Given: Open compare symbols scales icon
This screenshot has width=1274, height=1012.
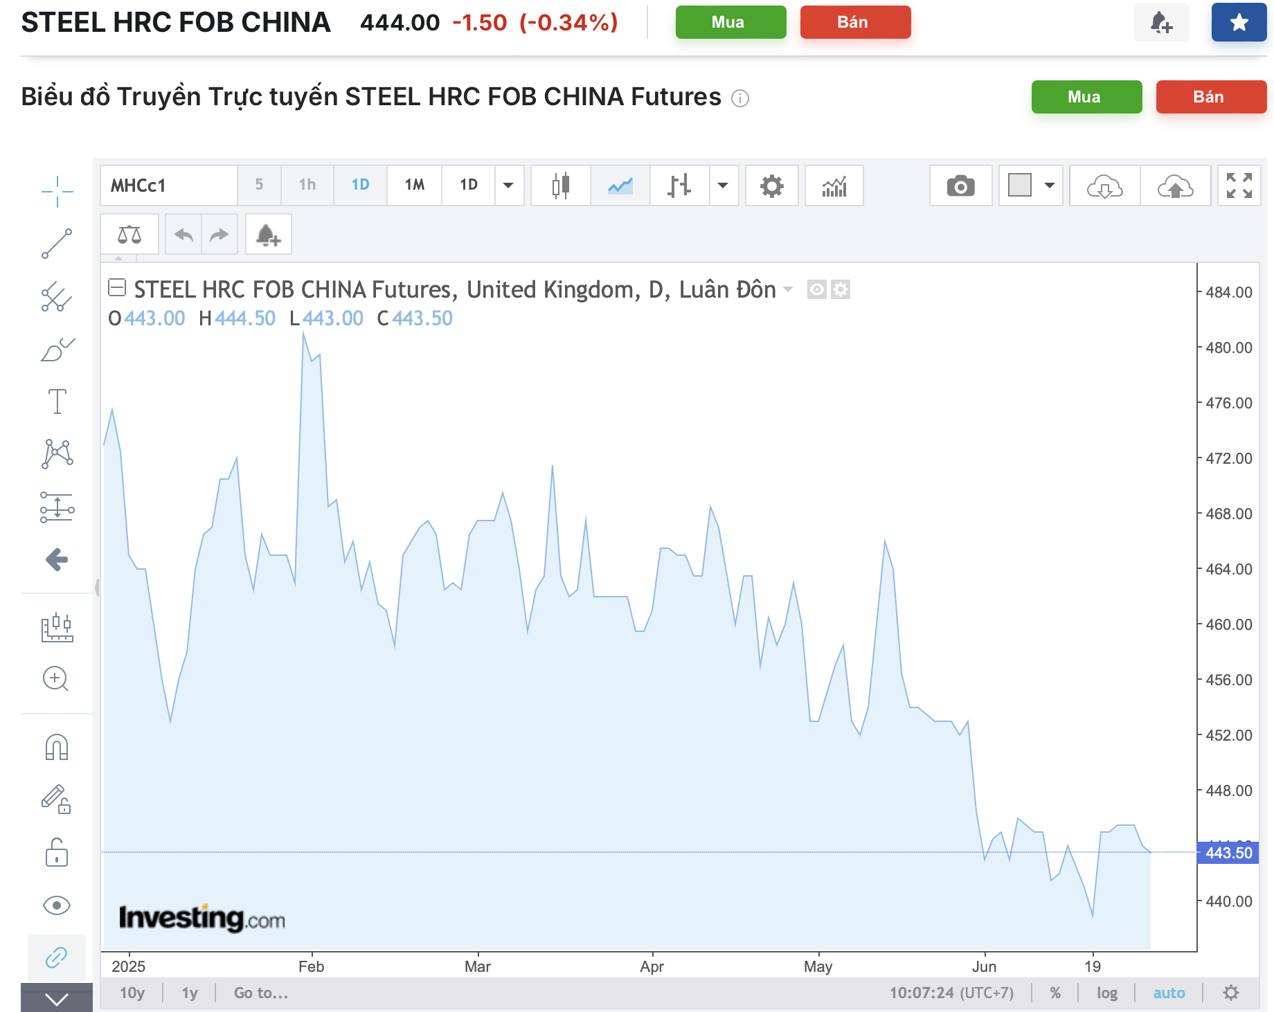Looking at the screenshot, I should (129, 235).
